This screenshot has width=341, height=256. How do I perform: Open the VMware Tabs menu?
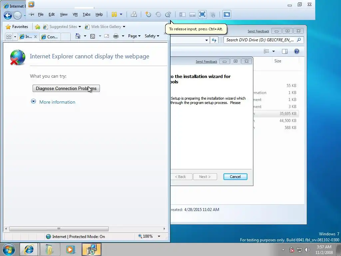coord(86,14)
